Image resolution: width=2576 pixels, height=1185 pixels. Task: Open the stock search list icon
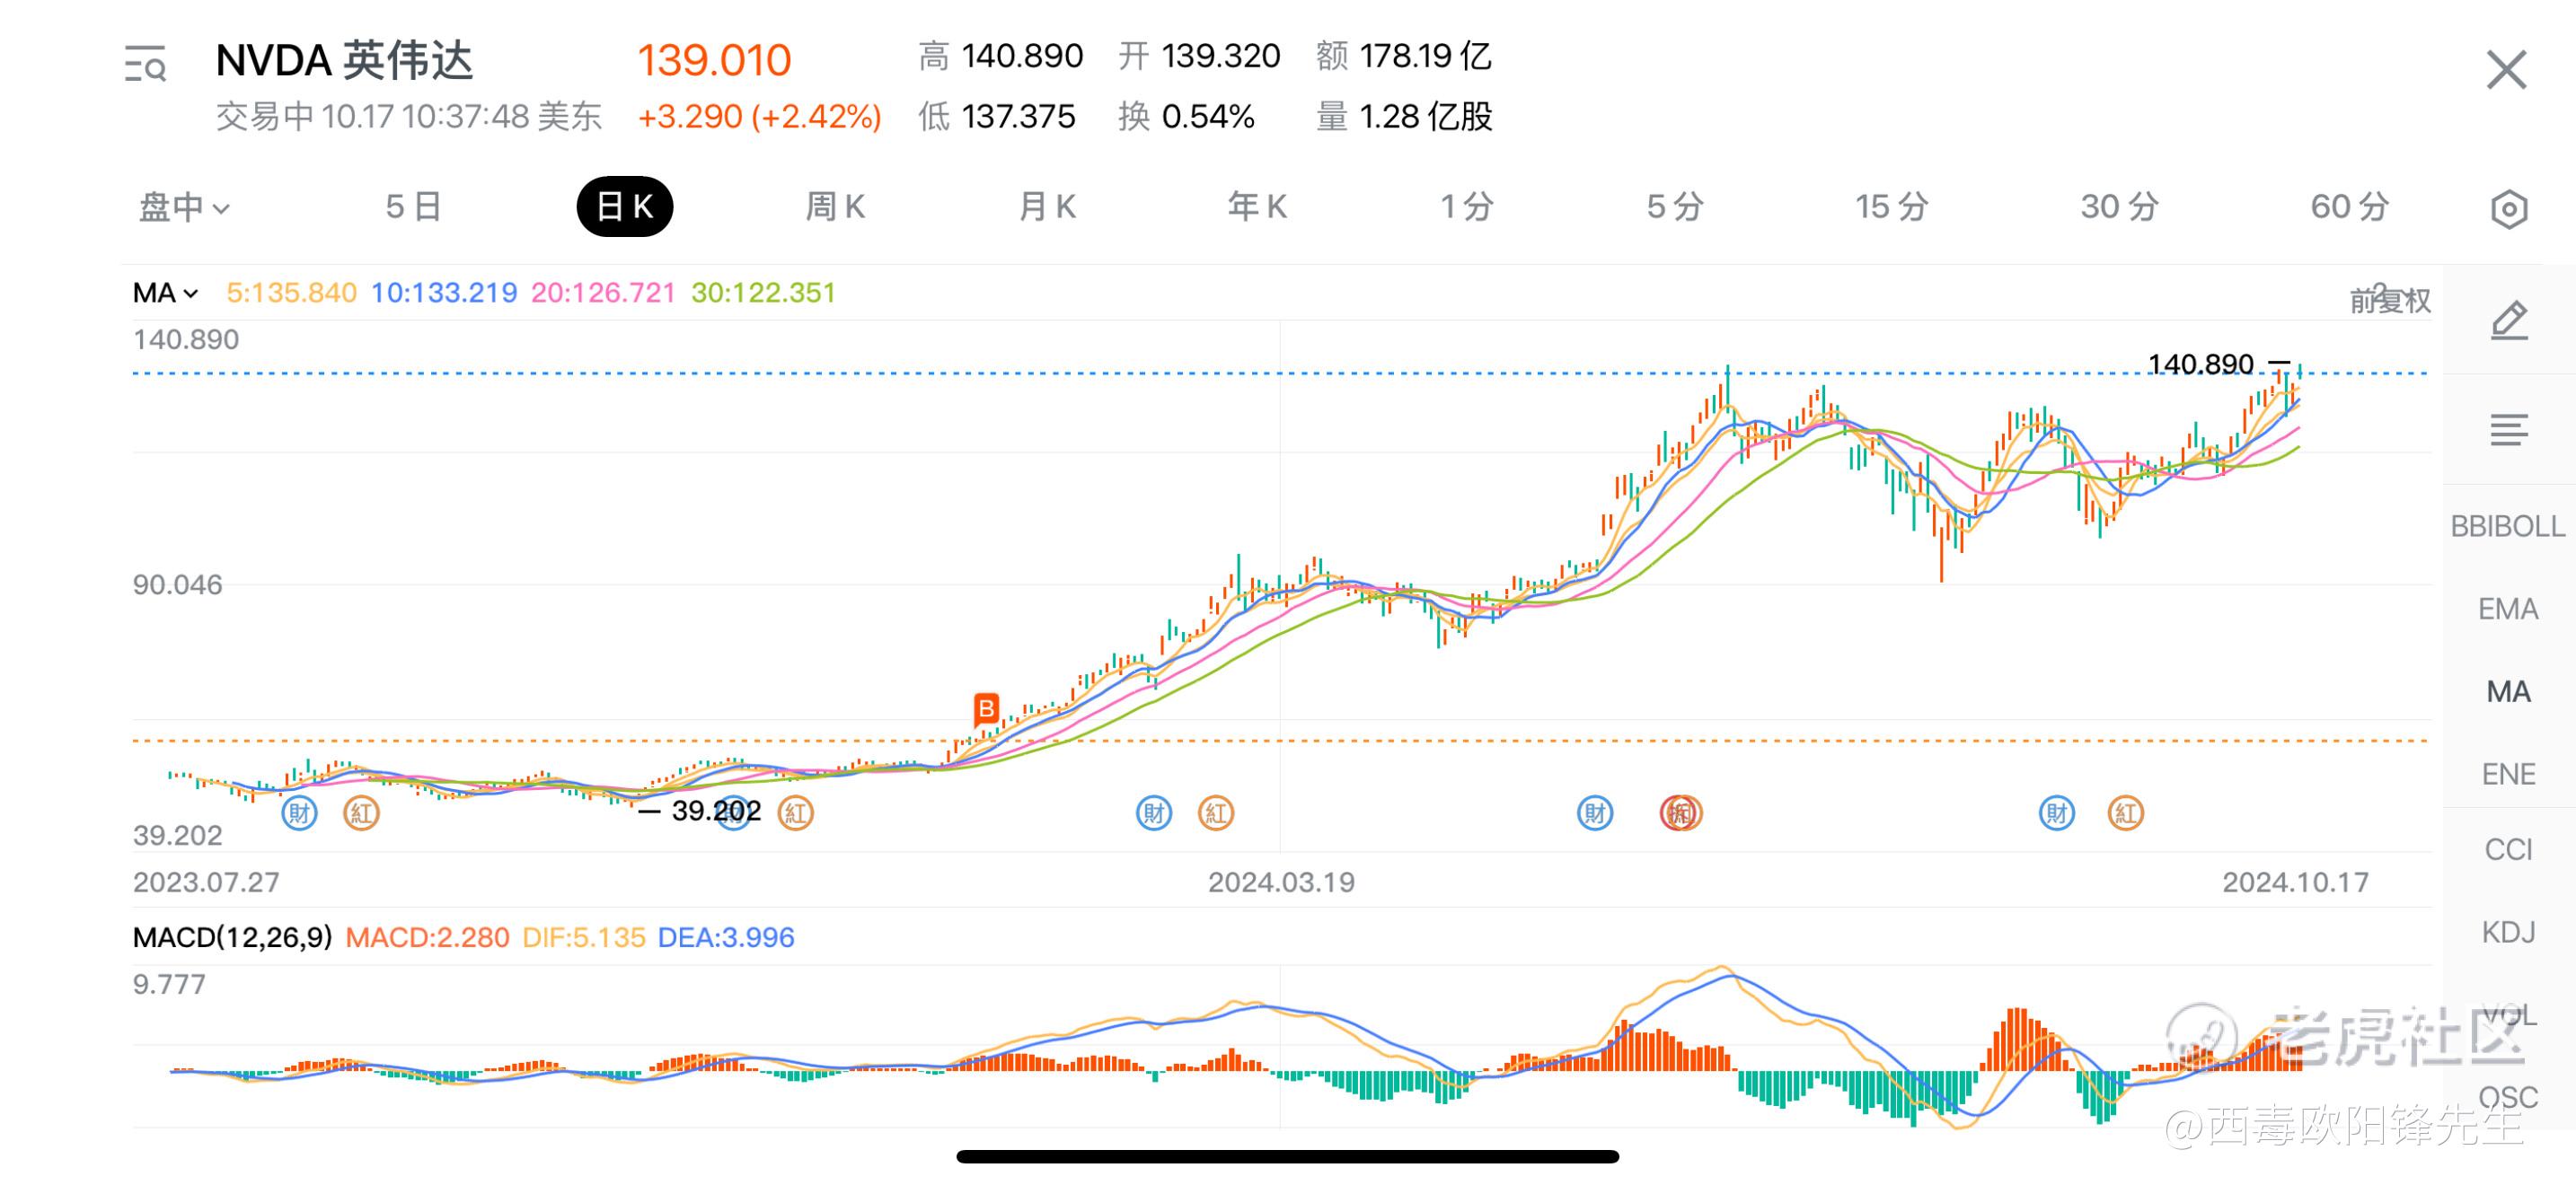[145, 63]
